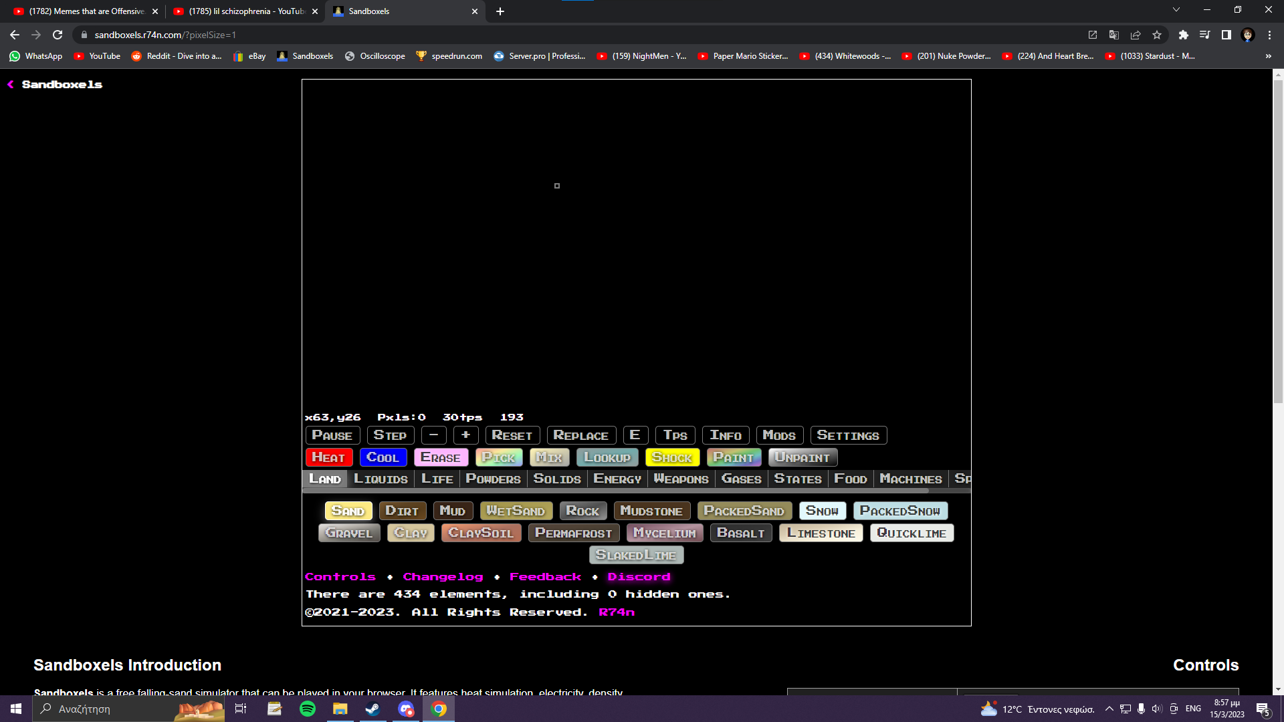Open the Changelog link
The image size is (1284, 722).
(x=443, y=576)
